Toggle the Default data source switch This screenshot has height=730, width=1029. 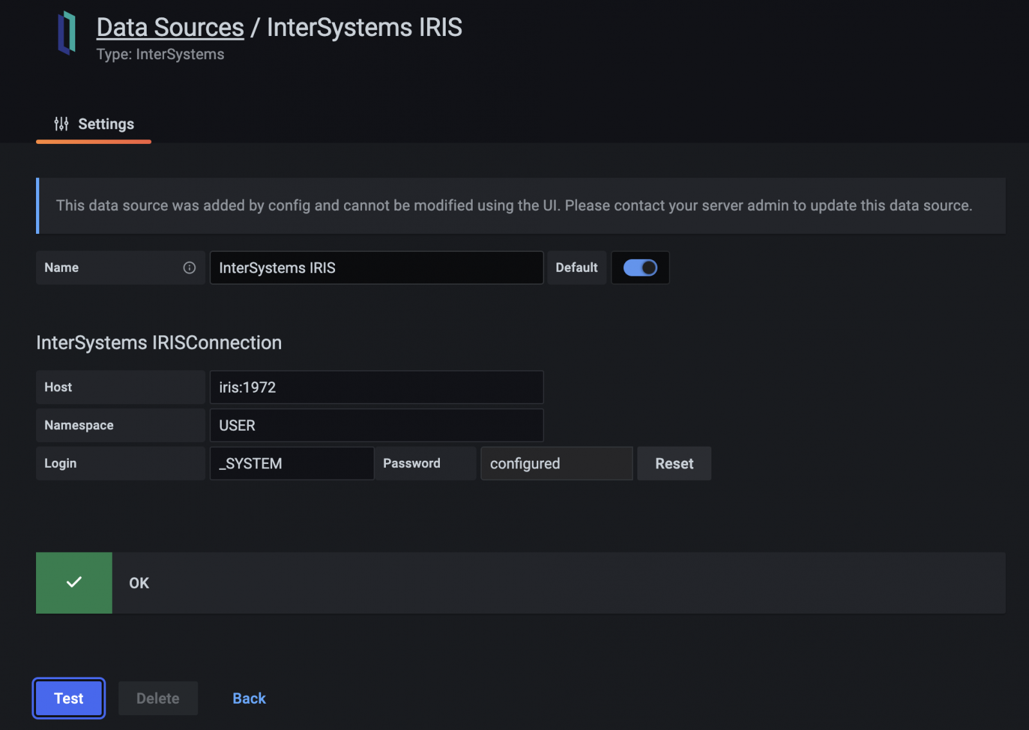pyautogui.click(x=640, y=268)
